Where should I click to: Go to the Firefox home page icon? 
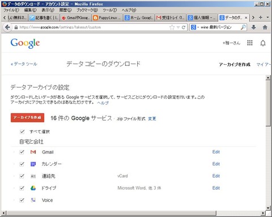pos(265,27)
